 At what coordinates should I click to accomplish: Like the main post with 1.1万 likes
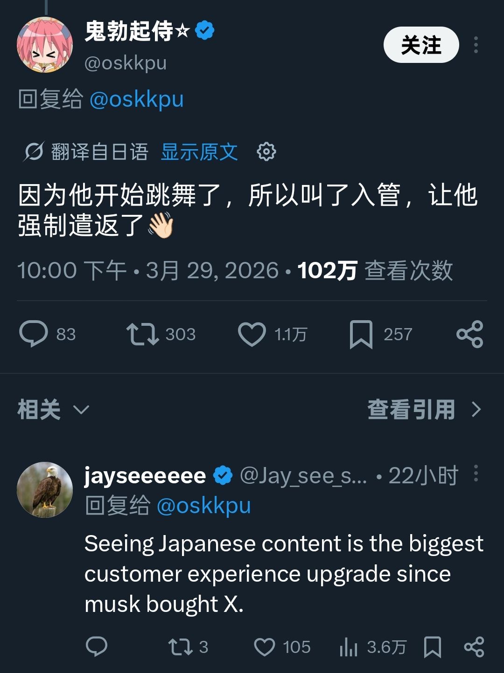(252, 334)
